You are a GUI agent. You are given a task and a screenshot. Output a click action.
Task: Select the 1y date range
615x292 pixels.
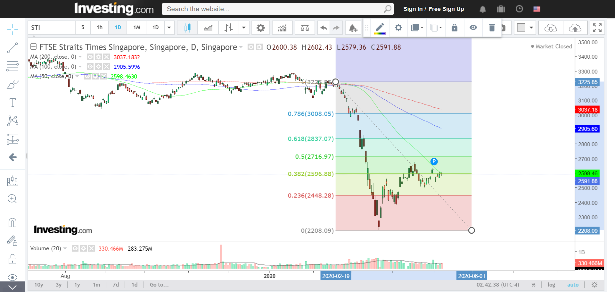[x=77, y=285]
